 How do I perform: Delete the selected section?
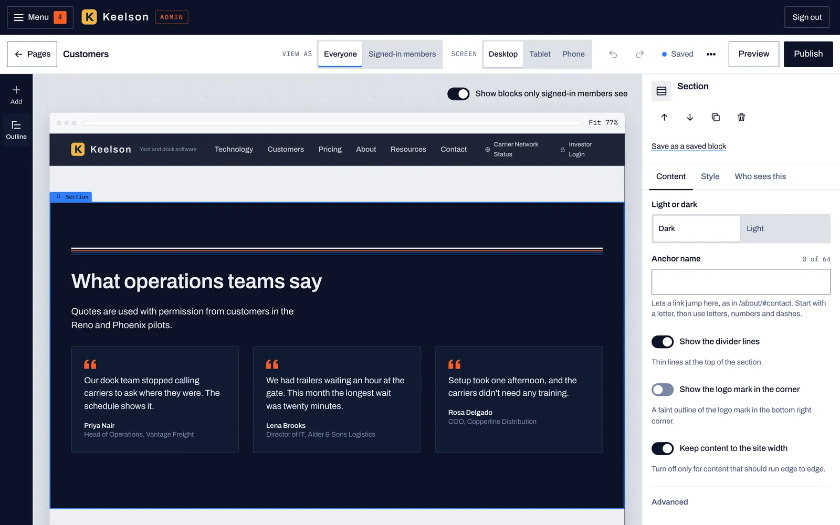tap(741, 117)
